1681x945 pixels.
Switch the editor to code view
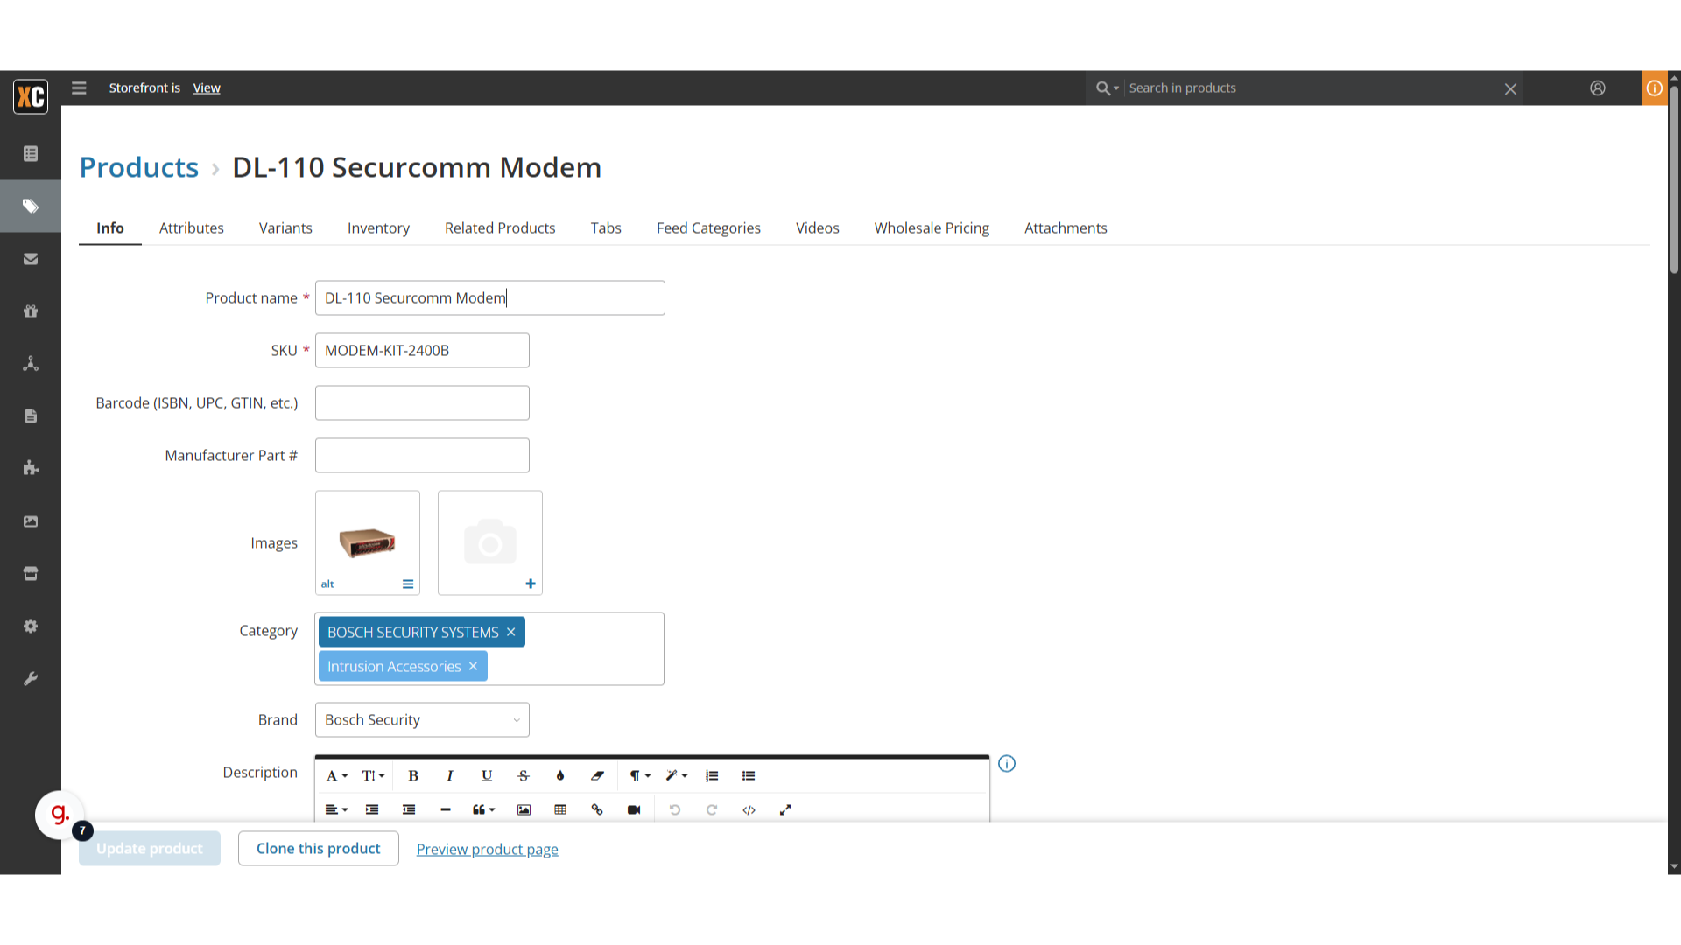click(749, 809)
